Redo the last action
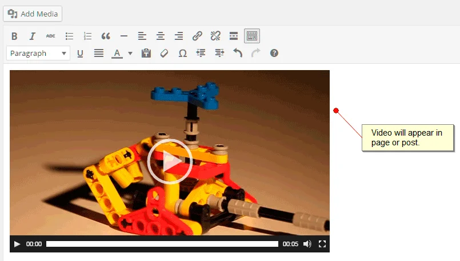Viewport: 460px width, 261px height. [x=256, y=53]
